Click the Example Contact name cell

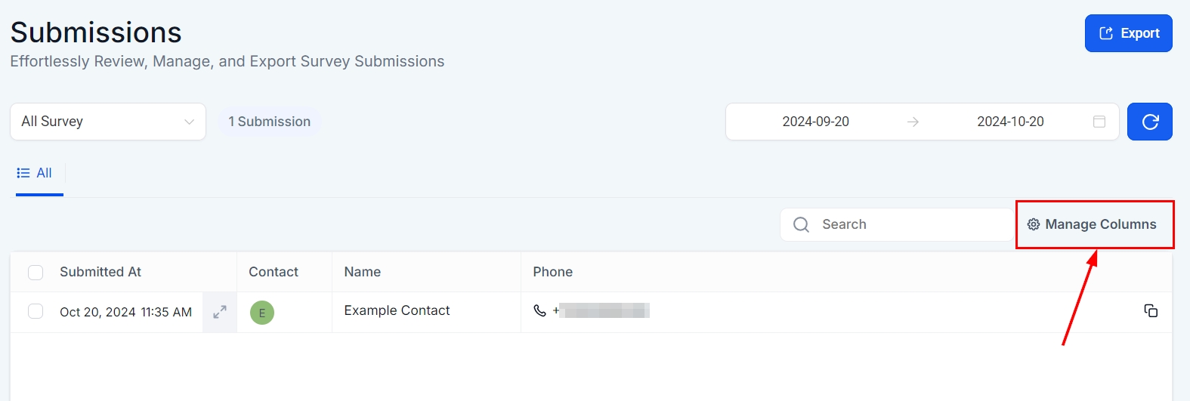tap(397, 310)
